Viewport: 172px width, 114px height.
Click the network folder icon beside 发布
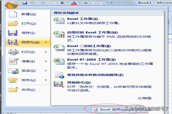point(13,80)
